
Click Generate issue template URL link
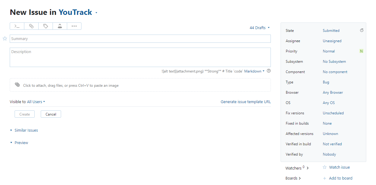[246, 102]
